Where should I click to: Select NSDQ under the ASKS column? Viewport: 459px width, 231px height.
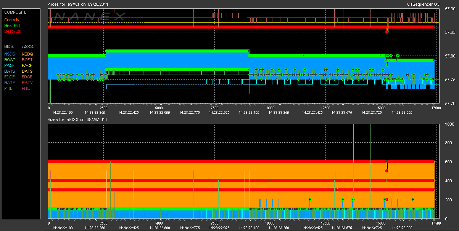pos(27,54)
